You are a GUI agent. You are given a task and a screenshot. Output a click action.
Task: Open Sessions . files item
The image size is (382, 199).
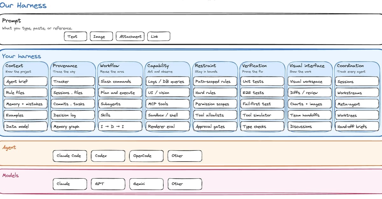click(73, 93)
